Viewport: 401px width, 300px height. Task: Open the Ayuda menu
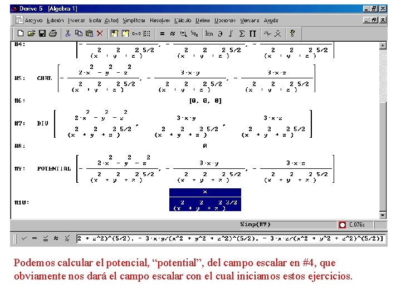click(271, 21)
